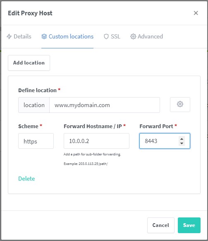Image resolution: width=208 pixels, height=241 pixels.
Task: Click the lightning bolt Details icon
Action: pyautogui.click(x=9, y=36)
